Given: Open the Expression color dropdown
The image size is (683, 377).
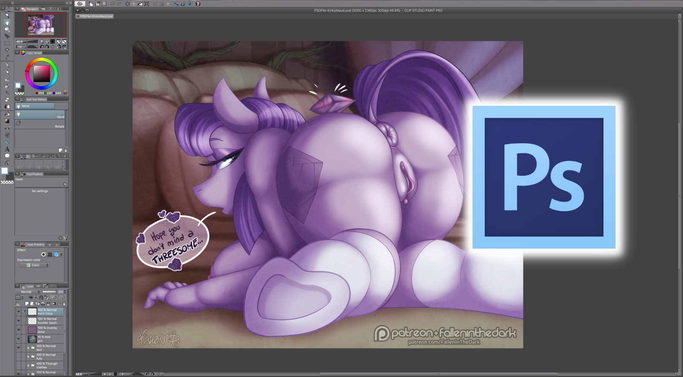Looking at the screenshot, I should tap(35, 265).
